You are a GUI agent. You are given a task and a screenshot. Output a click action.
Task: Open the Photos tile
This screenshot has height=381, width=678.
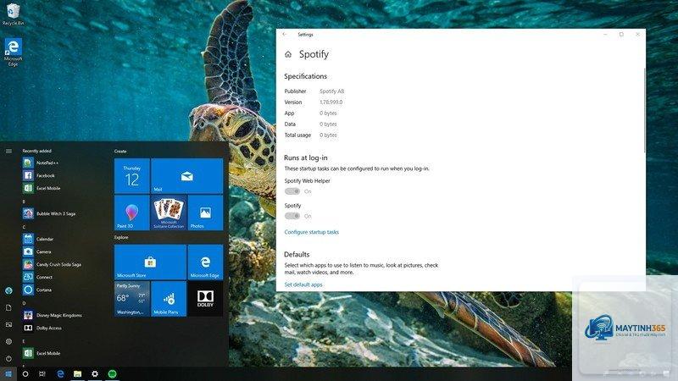tap(205, 213)
